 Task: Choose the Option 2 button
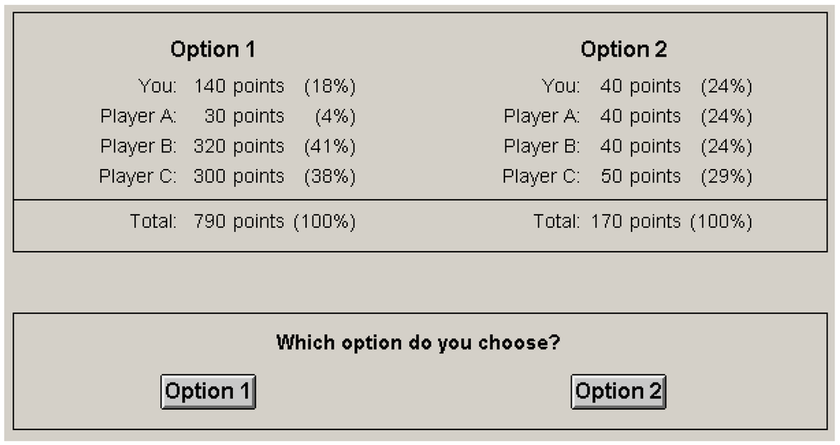(619, 392)
